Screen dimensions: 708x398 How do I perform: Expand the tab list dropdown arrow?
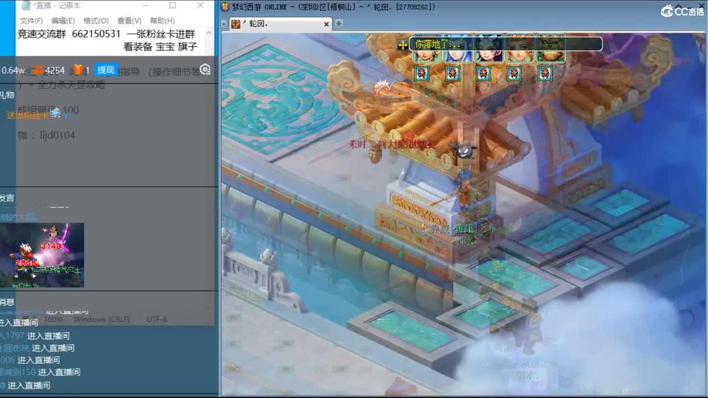coord(224,24)
